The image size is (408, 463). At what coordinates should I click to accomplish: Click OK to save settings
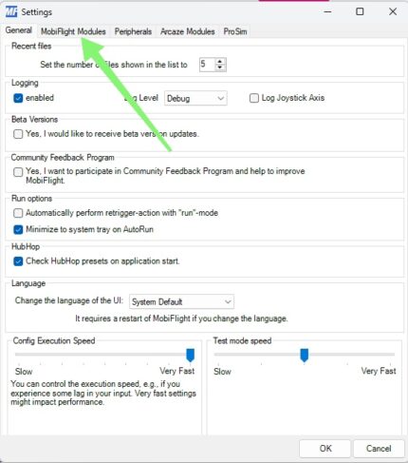pos(325,449)
